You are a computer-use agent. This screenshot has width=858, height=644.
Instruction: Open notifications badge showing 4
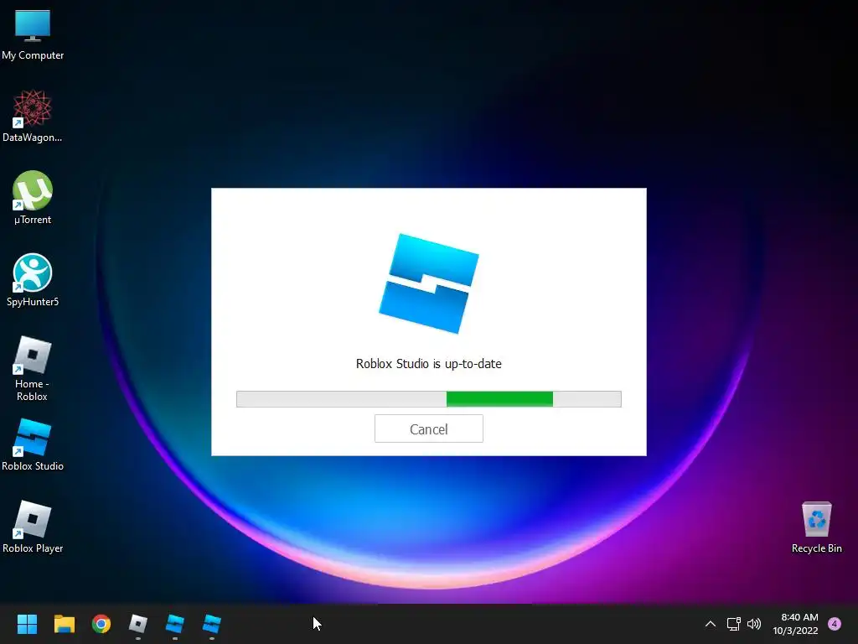pos(835,624)
